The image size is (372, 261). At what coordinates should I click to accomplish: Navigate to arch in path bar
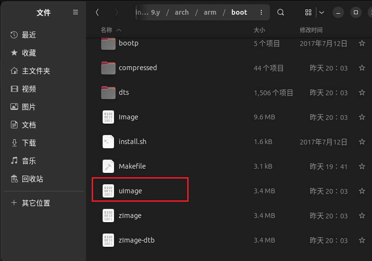click(181, 12)
